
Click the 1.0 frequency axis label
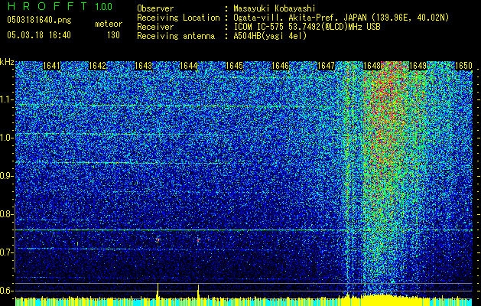[7, 138]
